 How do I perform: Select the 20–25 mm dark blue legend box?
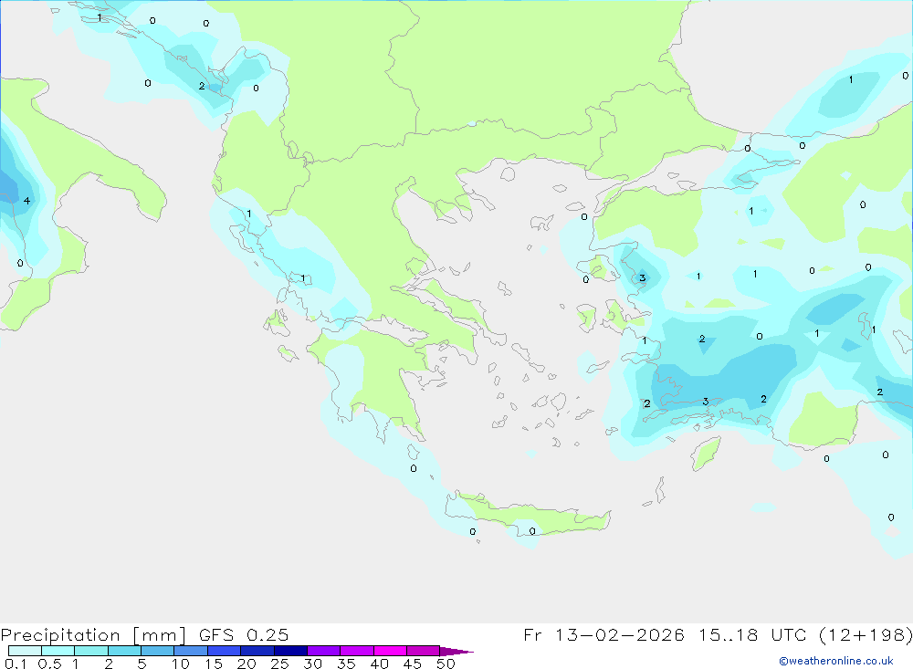257,651
